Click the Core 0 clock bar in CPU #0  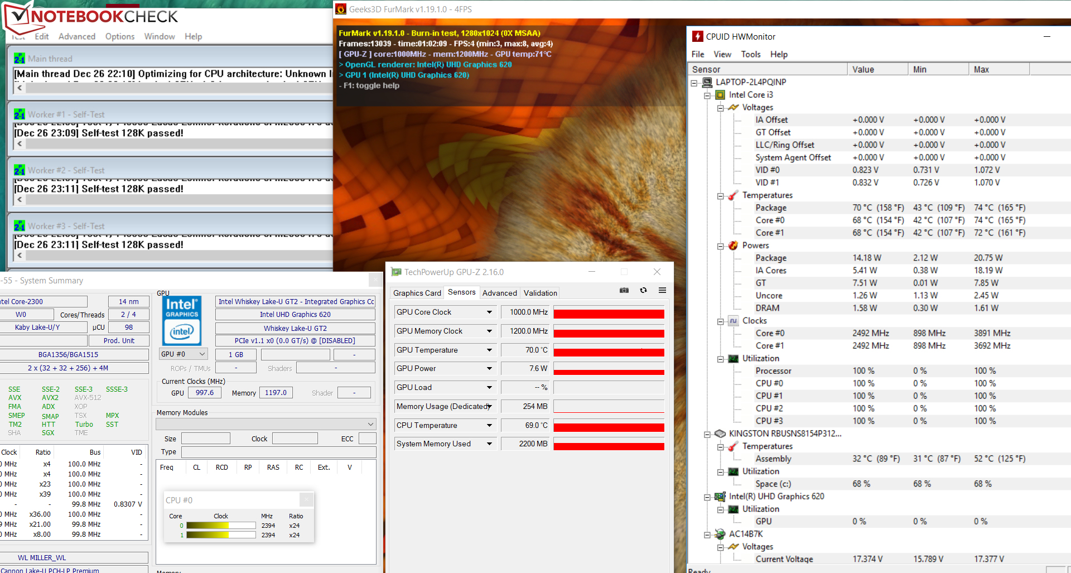[x=221, y=526]
